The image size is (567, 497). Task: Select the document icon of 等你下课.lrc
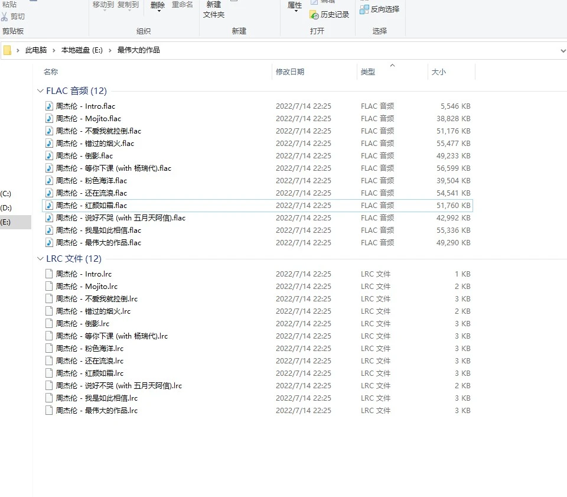click(x=49, y=336)
